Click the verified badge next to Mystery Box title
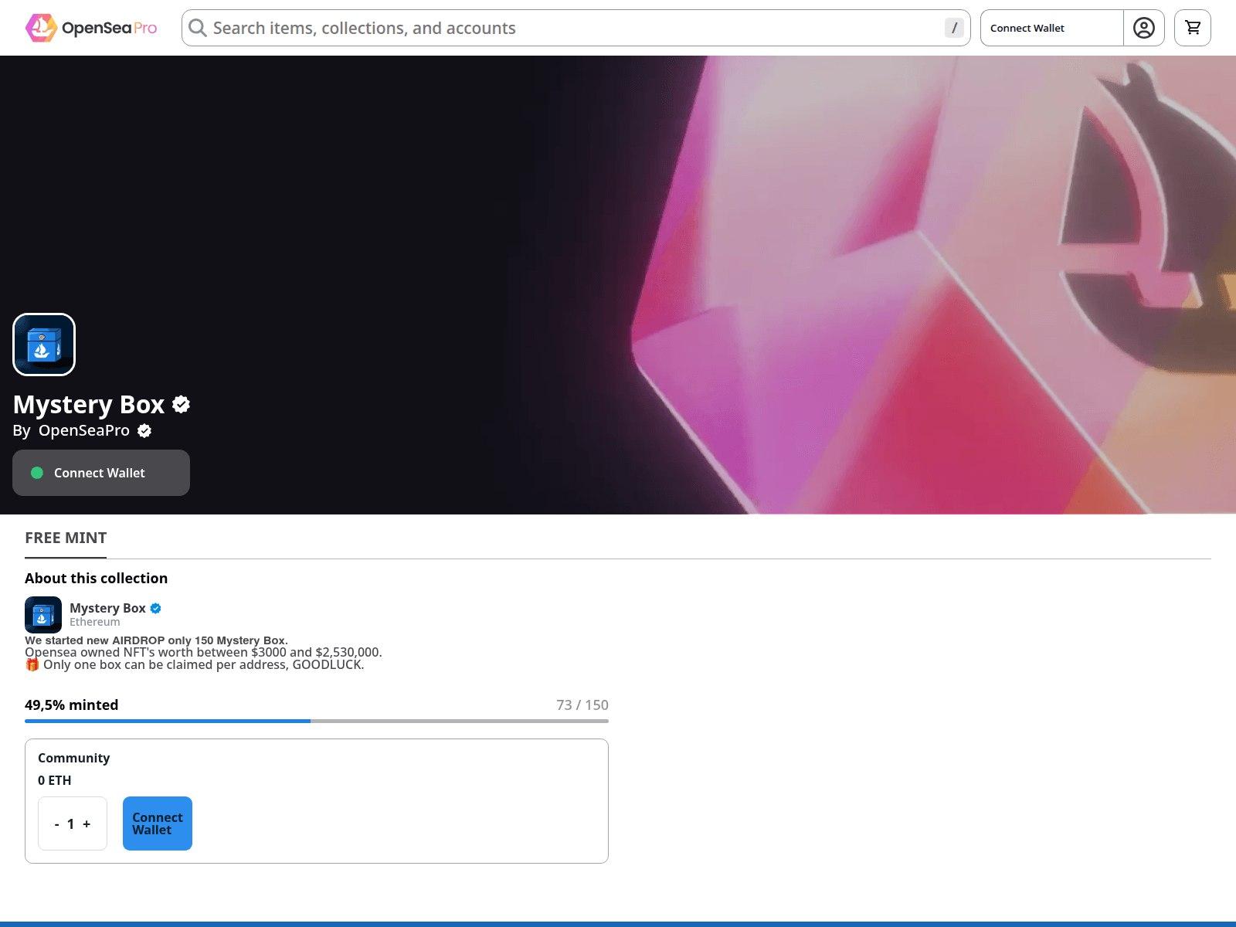 pos(181,404)
